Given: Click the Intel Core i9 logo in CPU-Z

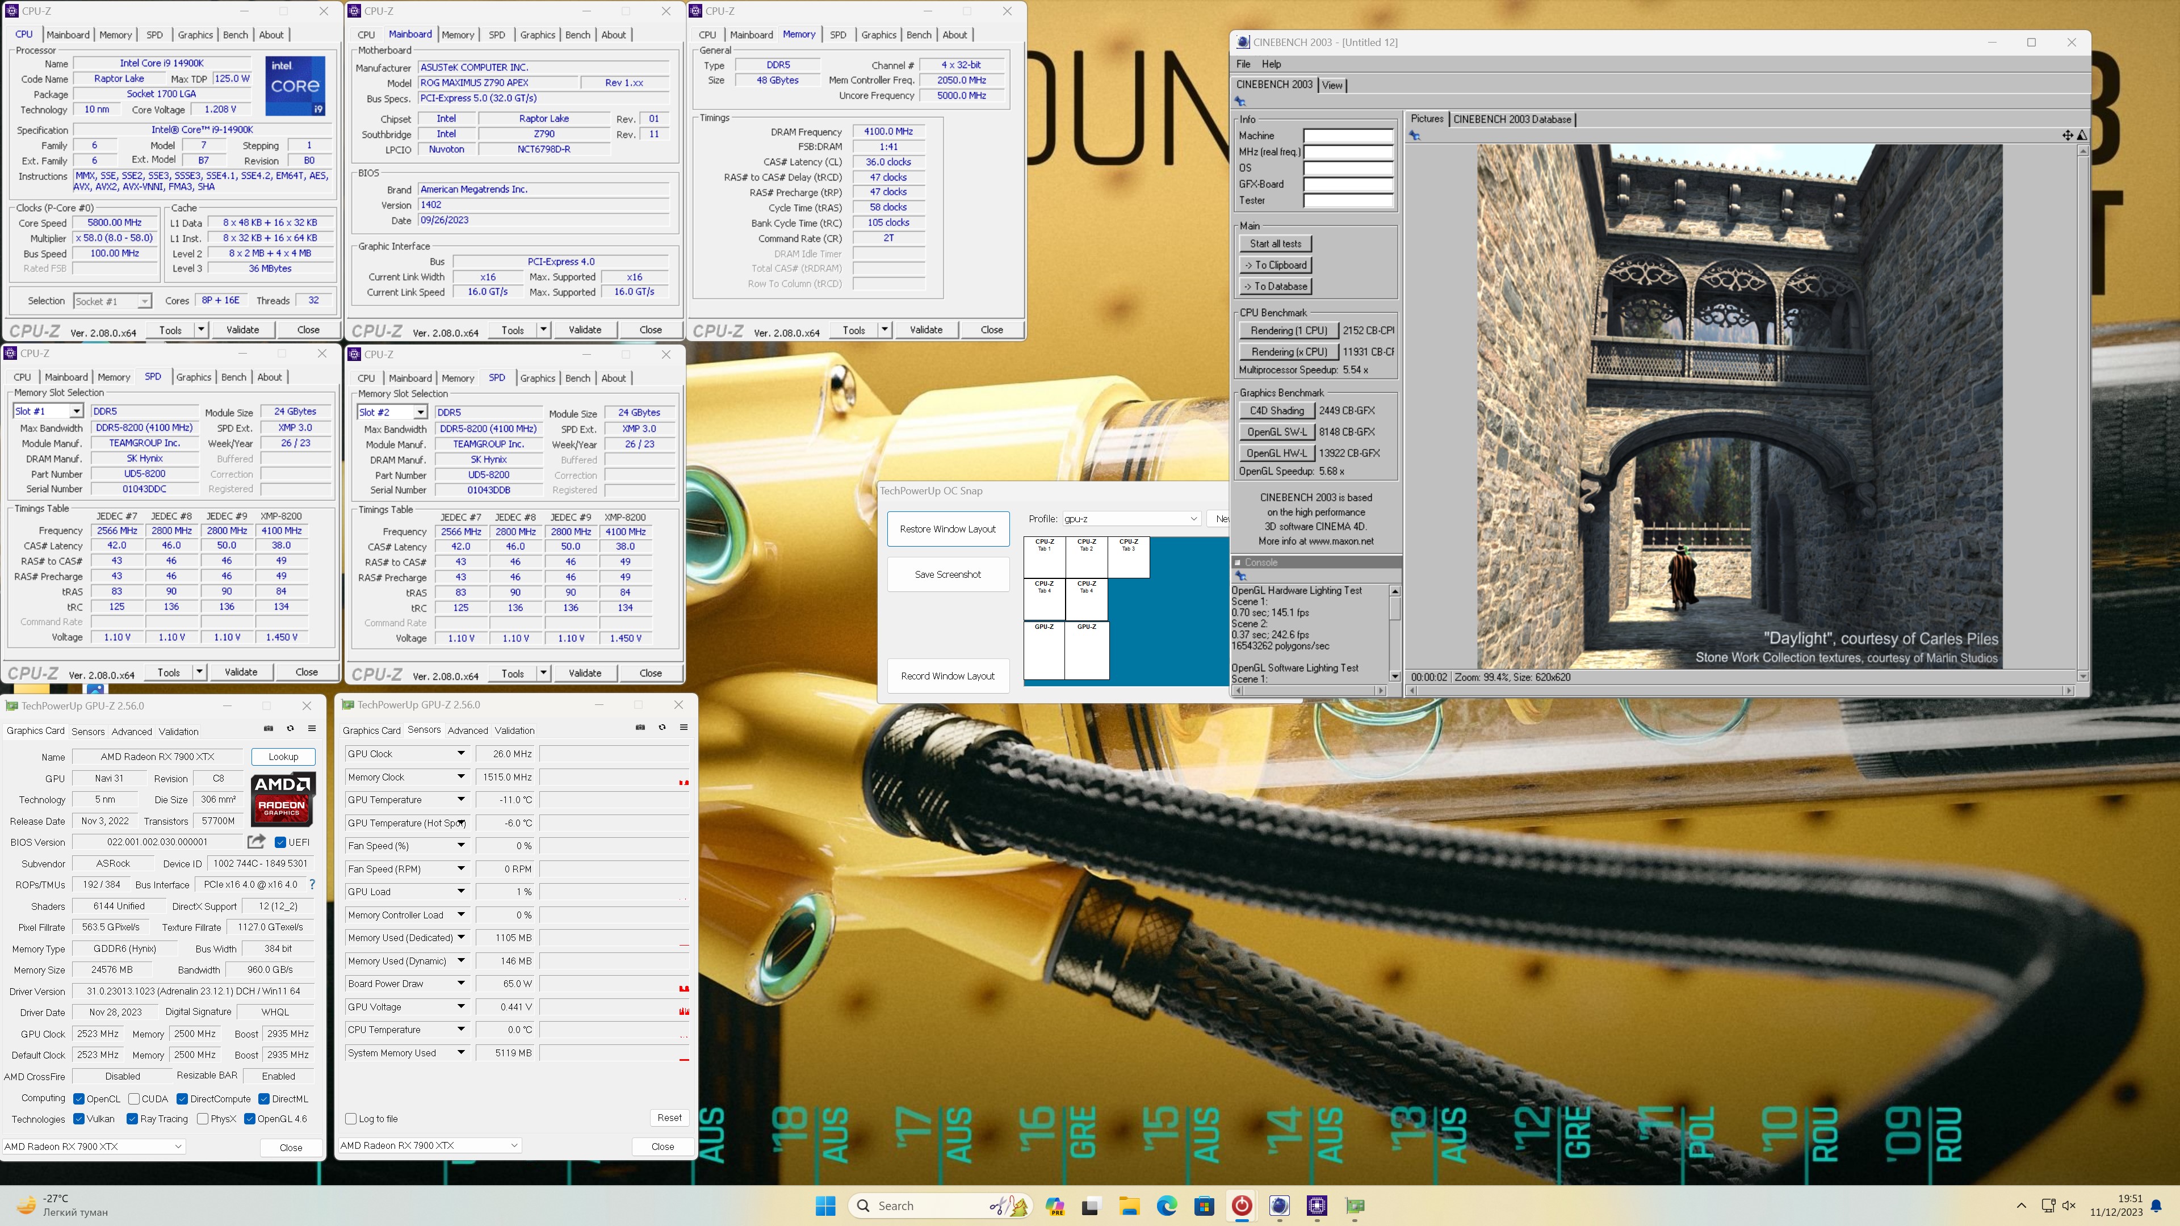Looking at the screenshot, I should (x=295, y=86).
